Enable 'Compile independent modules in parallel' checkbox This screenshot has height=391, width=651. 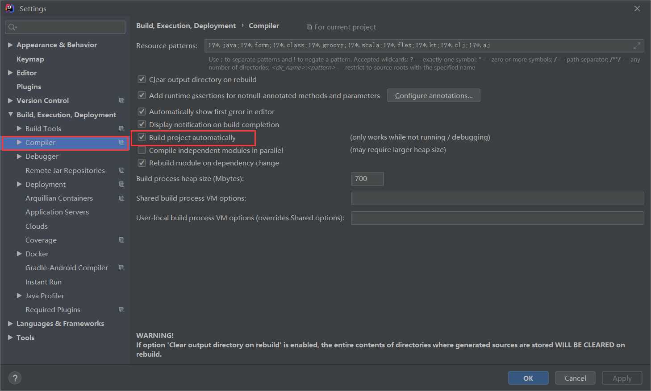142,150
